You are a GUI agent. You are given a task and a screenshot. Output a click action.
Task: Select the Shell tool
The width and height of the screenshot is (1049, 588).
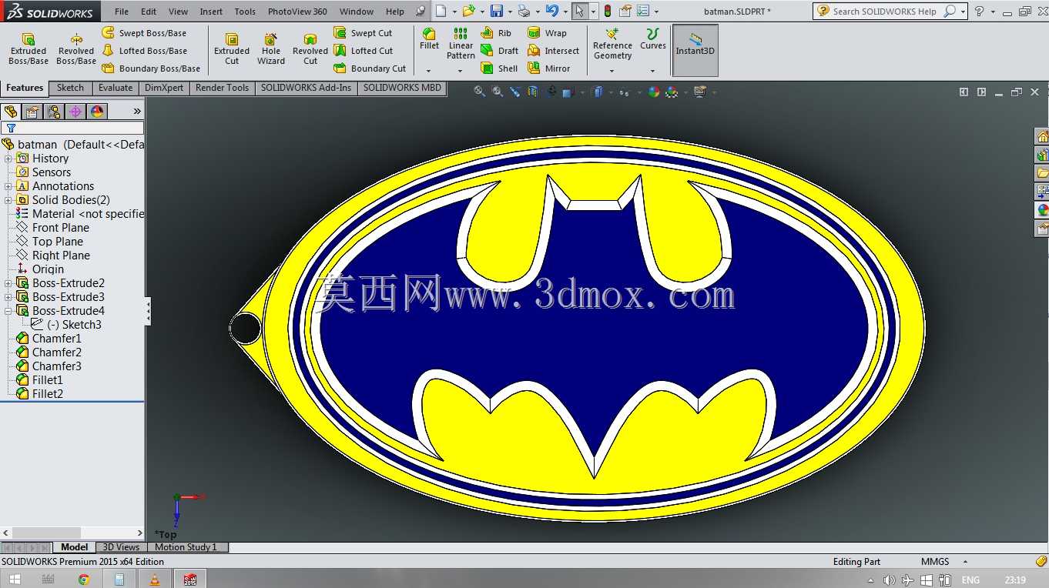click(499, 68)
